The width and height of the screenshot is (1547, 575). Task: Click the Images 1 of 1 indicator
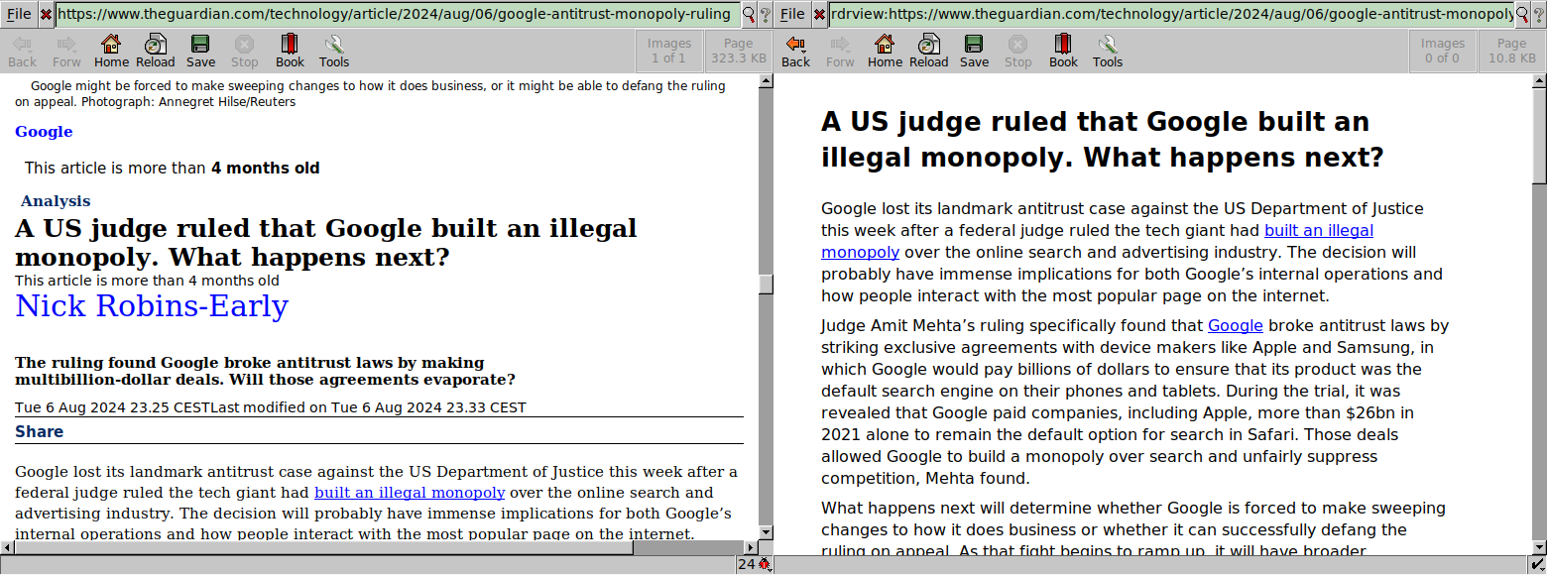[x=669, y=51]
